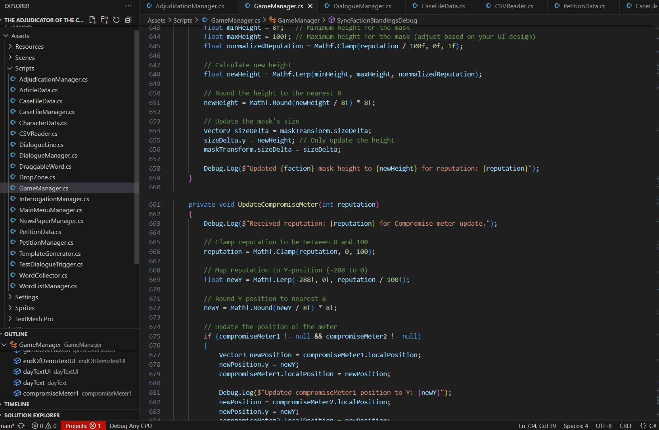Click Projects error indicator in status bar
Viewport: 659px width, 430px height.
coord(83,426)
